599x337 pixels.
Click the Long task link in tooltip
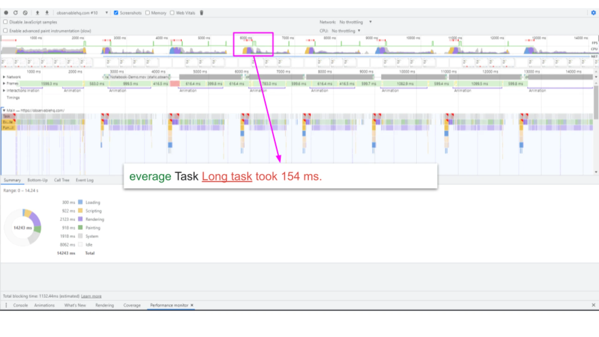point(227,176)
